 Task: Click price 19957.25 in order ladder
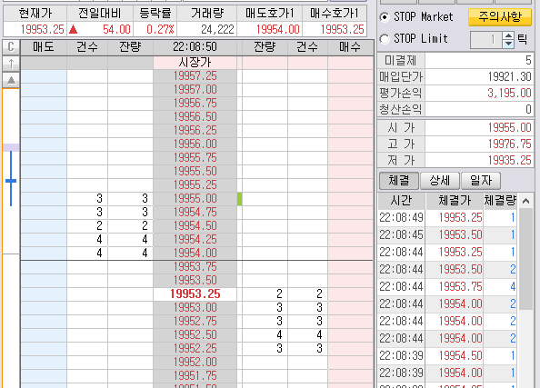pyautogui.click(x=195, y=76)
